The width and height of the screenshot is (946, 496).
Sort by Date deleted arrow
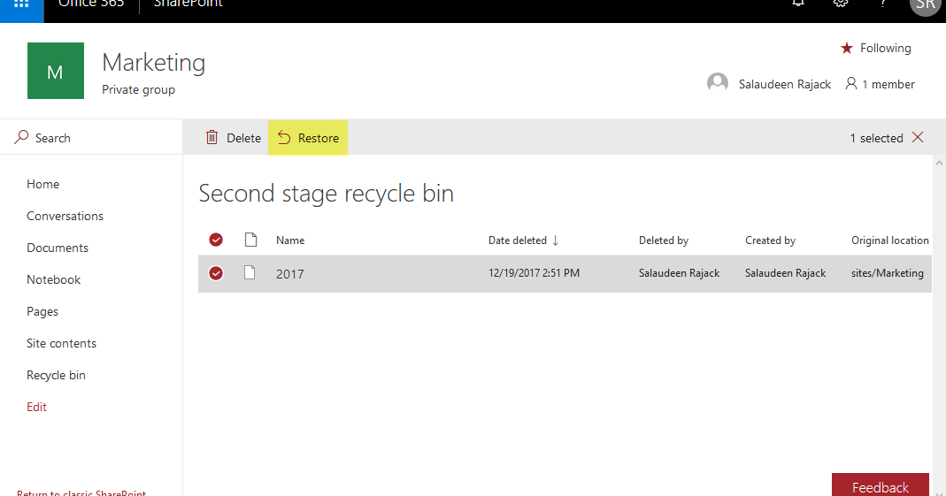pos(556,240)
